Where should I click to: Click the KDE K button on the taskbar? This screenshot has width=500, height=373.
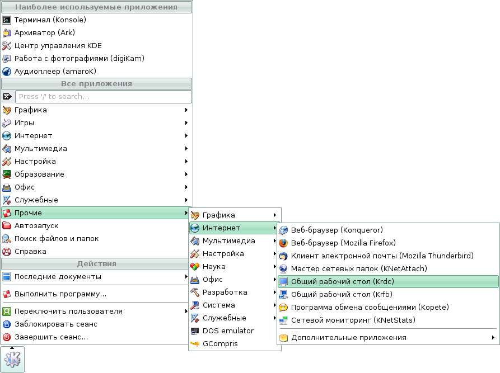pos(11,360)
